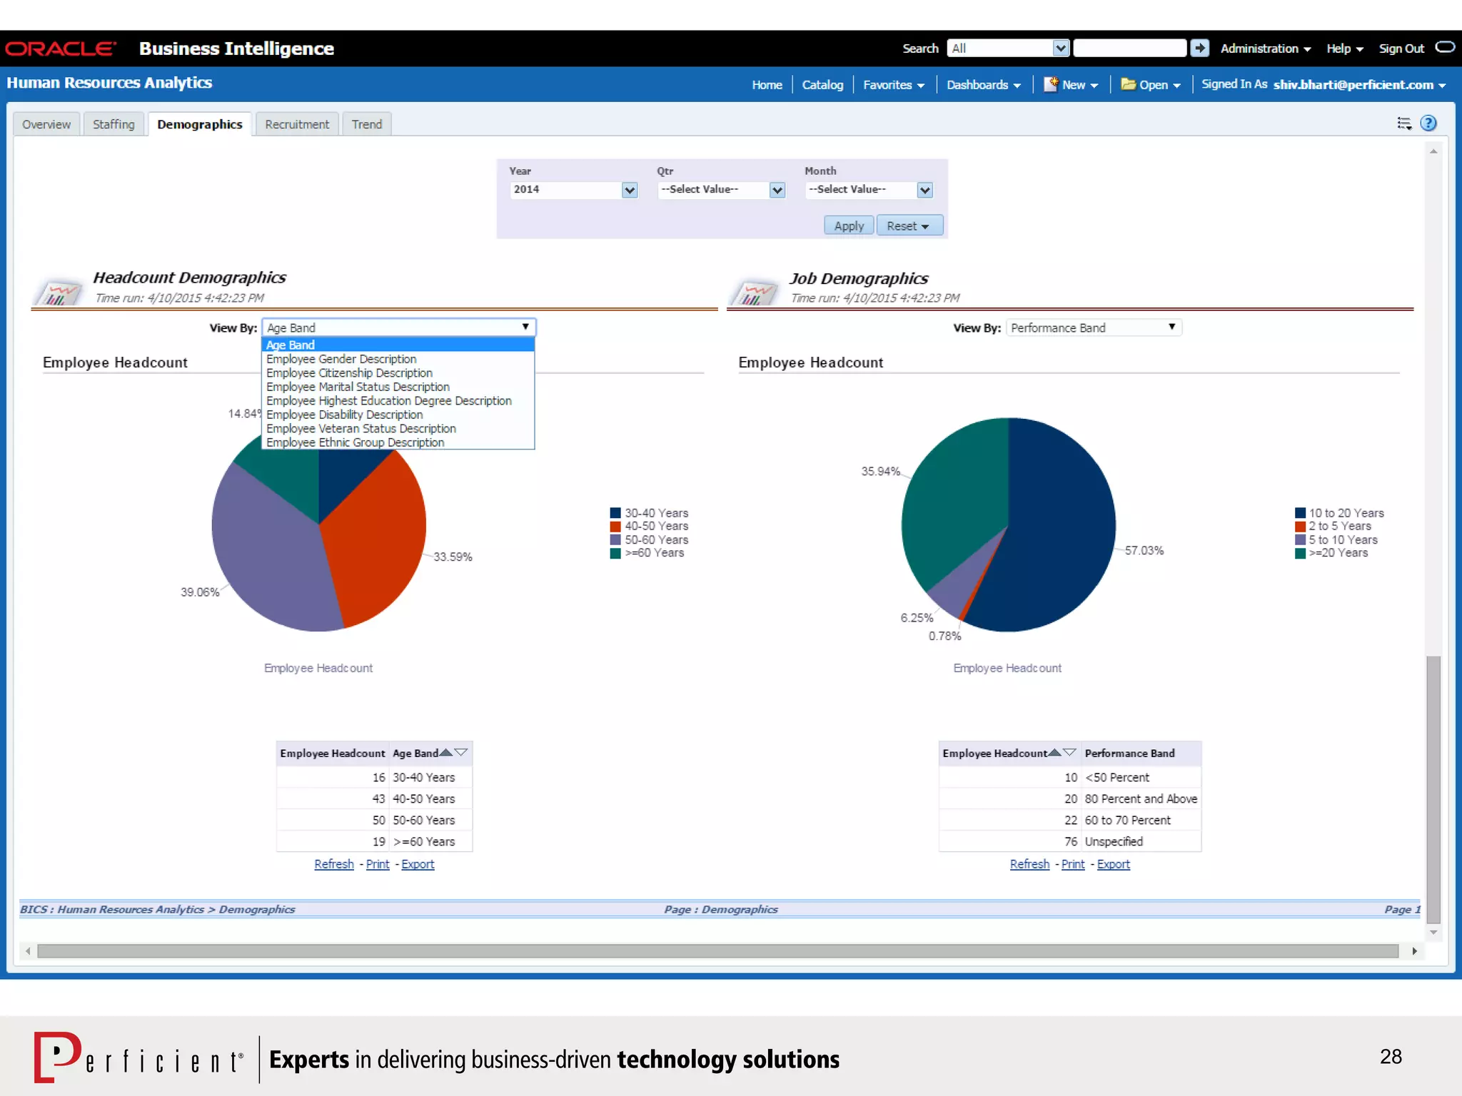Click the Open folder icon
Screen dimensions: 1462x1096
(x=1128, y=84)
